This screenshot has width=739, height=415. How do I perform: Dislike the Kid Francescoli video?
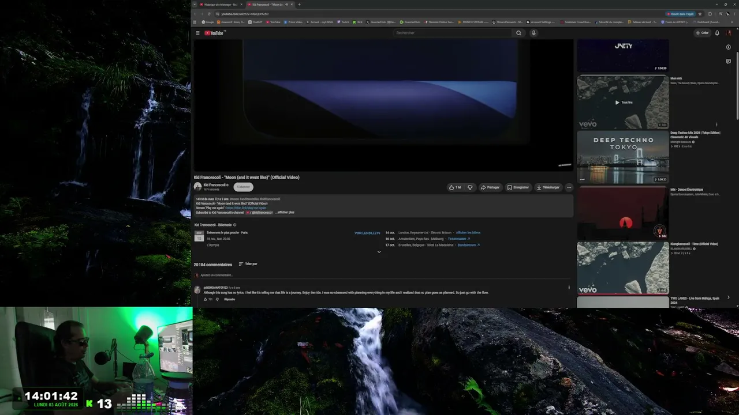click(x=470, y=187)
